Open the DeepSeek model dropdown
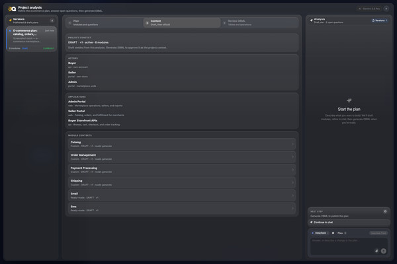This screenshot has width=397, height=264. pyautogui.click(x=320, y=233)
